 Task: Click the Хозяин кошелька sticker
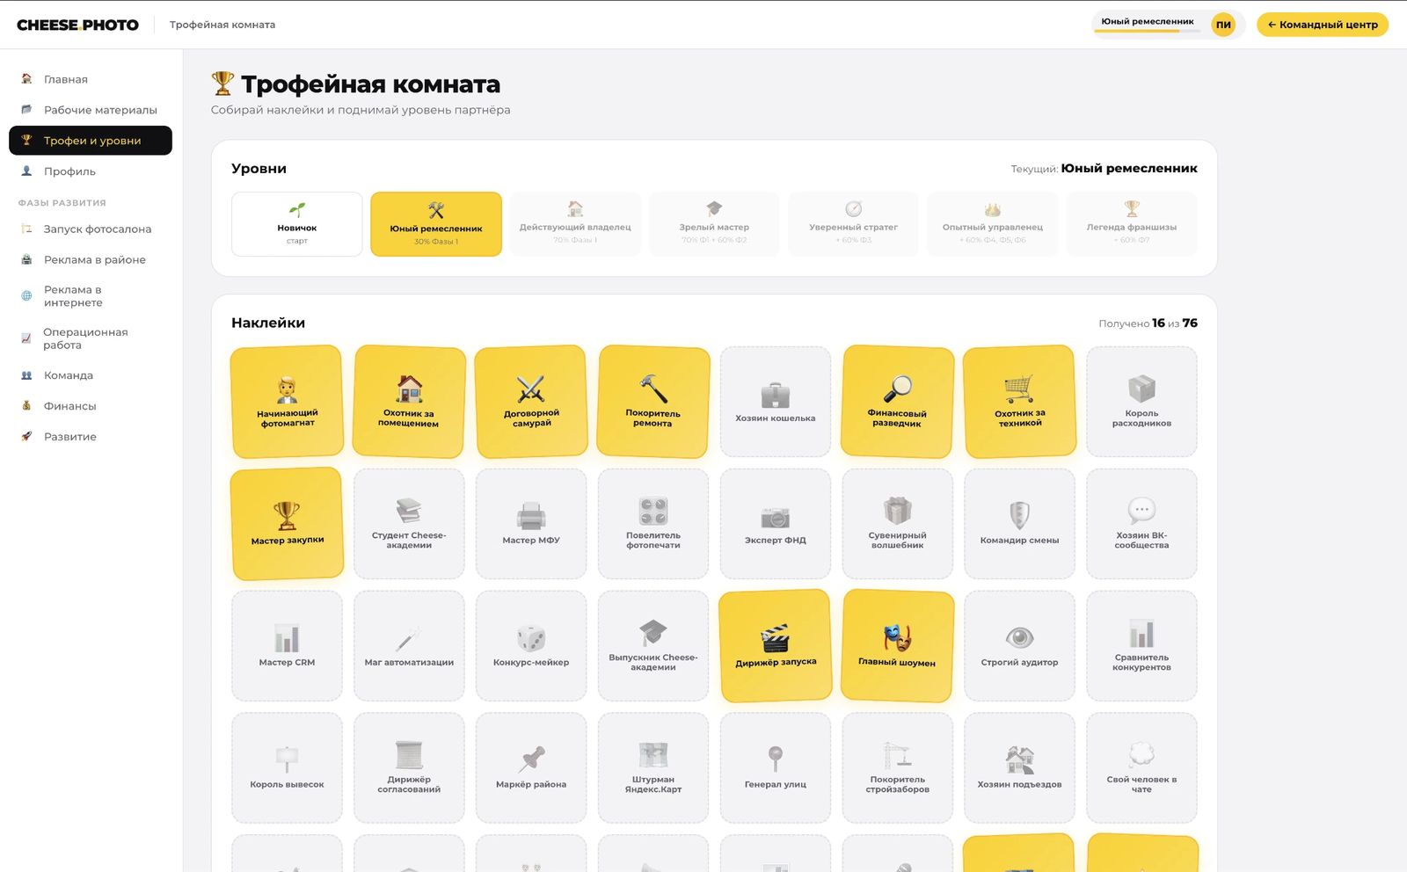(x=776, y=402)
